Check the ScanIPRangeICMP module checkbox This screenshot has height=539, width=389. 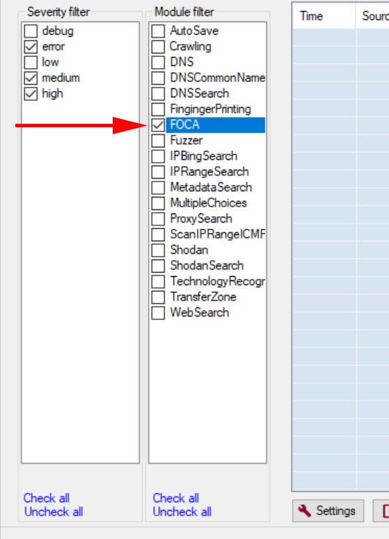[x=158, y=234]
